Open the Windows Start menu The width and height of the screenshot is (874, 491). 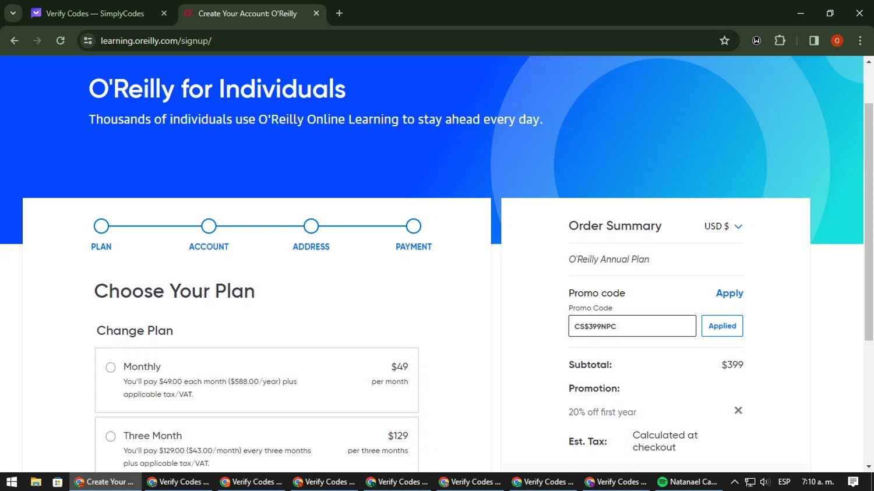coord(12,482)
